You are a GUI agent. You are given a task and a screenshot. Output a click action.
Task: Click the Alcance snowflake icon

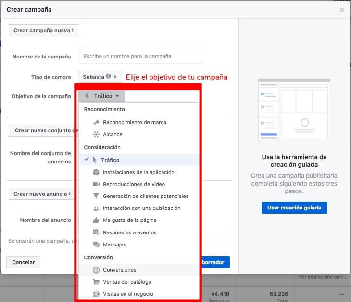(x=96, y=135)
